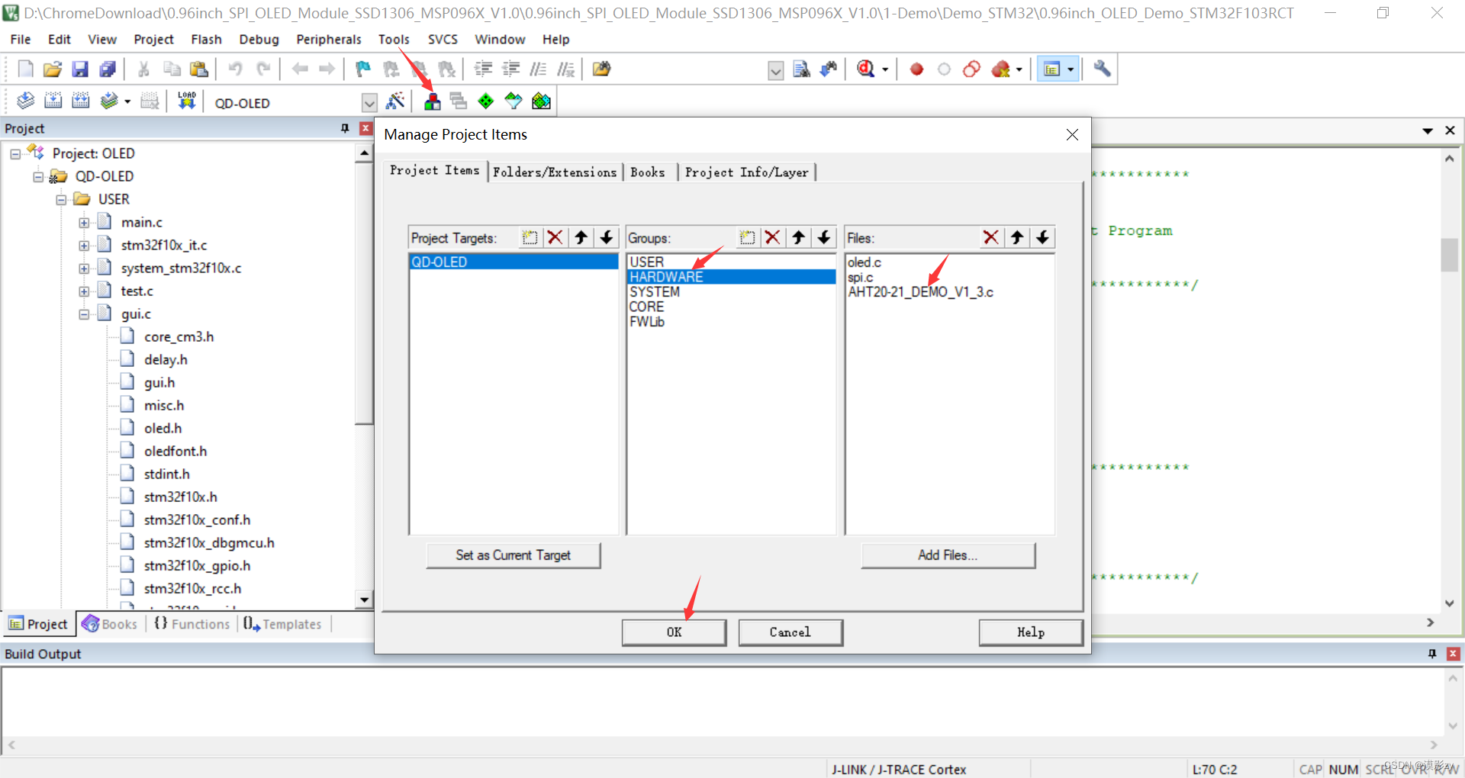Viewport: 1465px width, 778px height.
Task: Move the selected group up
Action: 798,237
